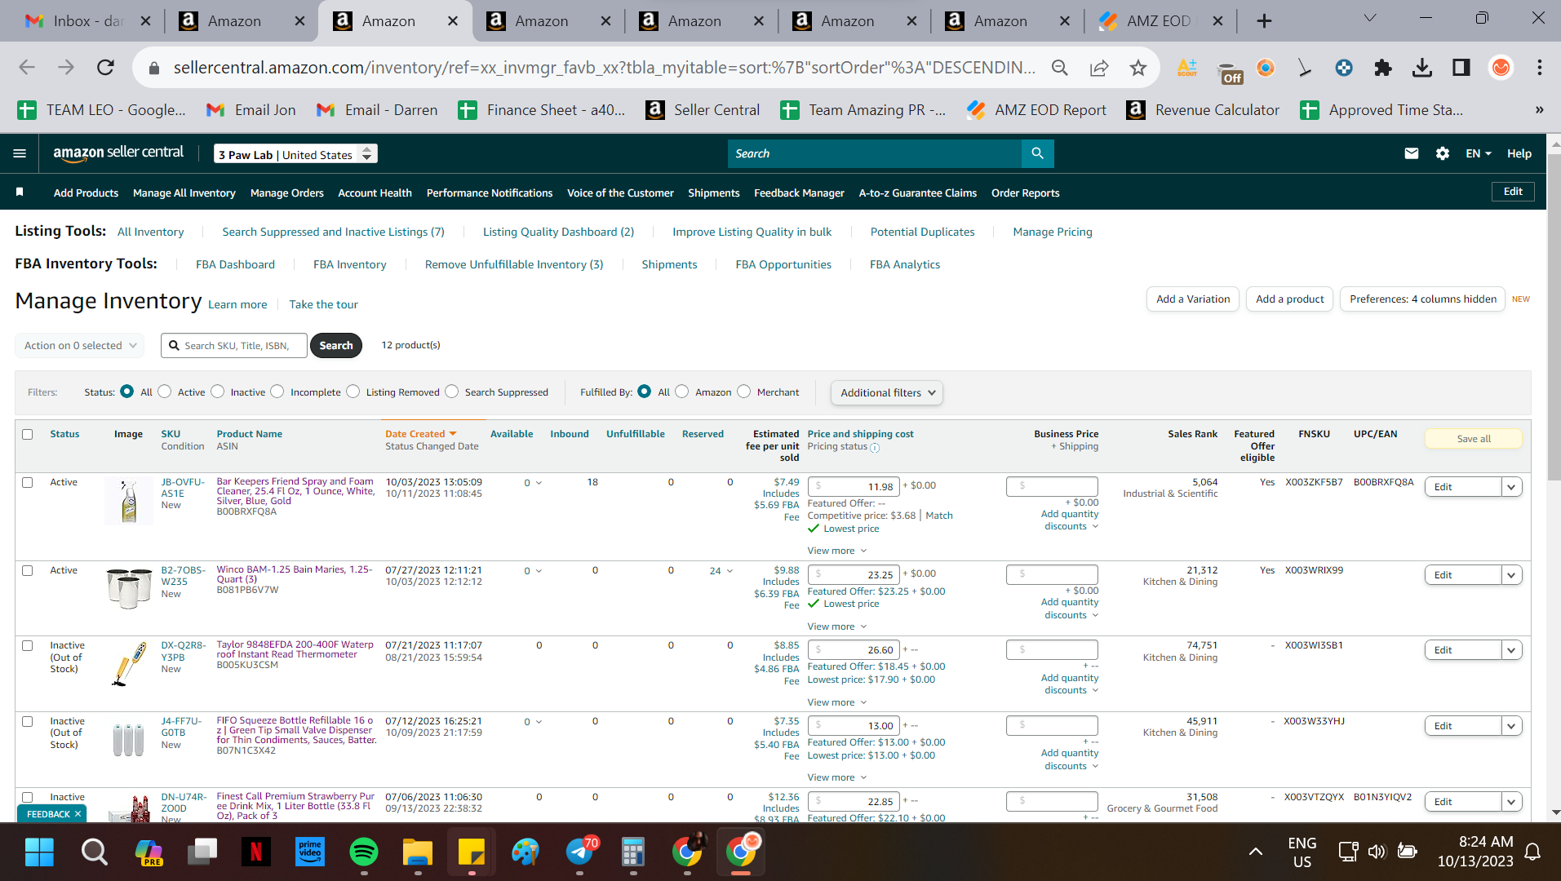Open Manage All Inventory menu item

point(184,193)
